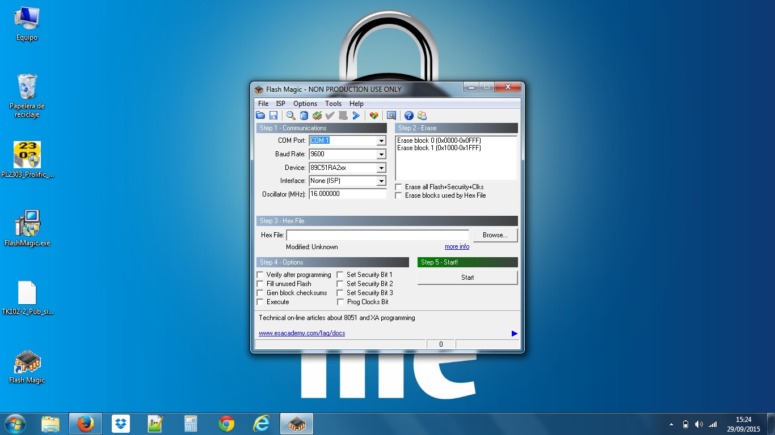The height and width of the screenshot is (435, 775).
Task: Open the Windows Start button
Action: click(x=15, y=424)
